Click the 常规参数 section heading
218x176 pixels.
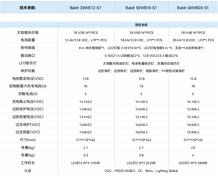tap(141, 25)
